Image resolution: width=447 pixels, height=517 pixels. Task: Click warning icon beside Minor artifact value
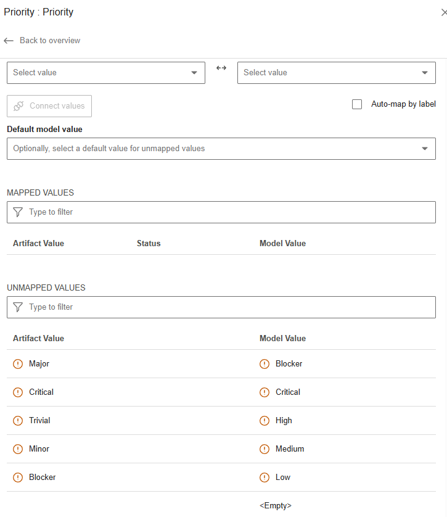[x=18, y=449]
